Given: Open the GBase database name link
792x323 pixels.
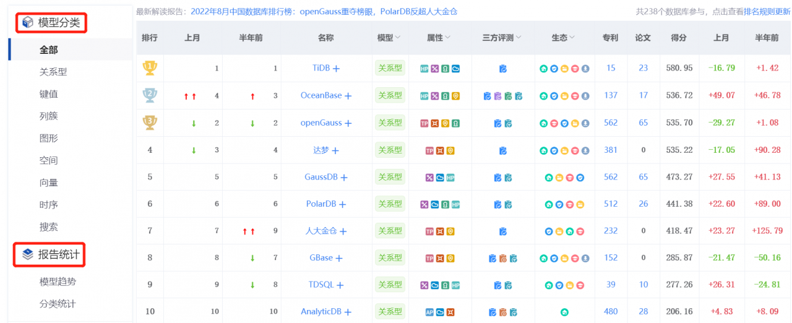Looking at the screenshot, I should (321, 257).
